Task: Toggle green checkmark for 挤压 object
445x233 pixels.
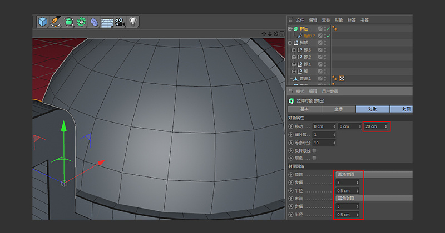Action: click(328, 28)
